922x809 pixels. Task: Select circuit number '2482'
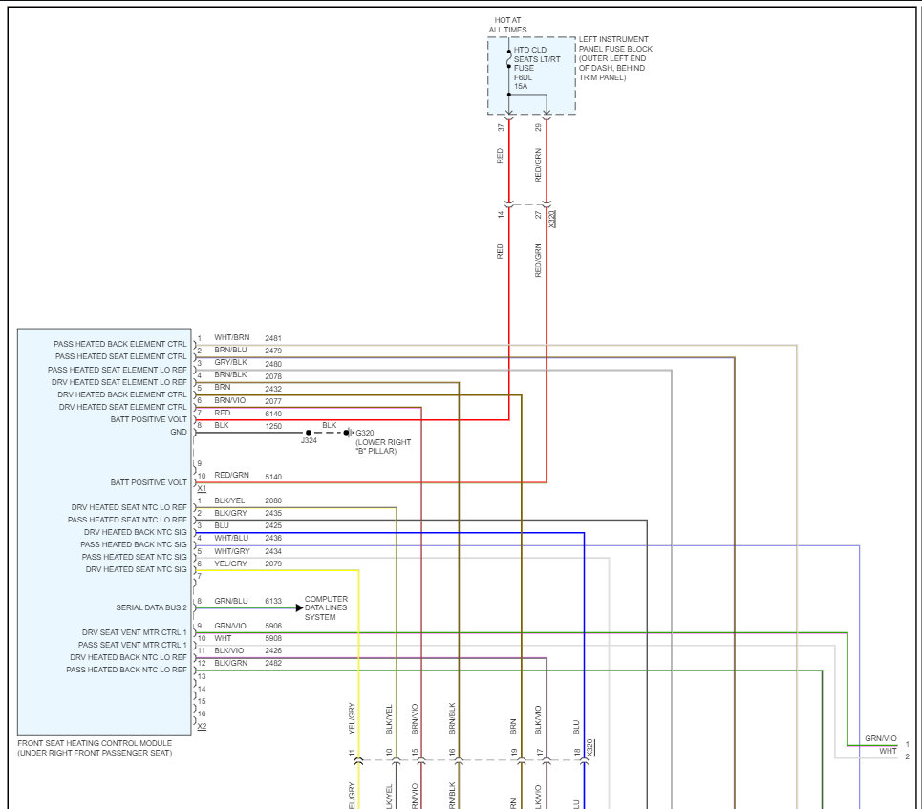[273, 663]
